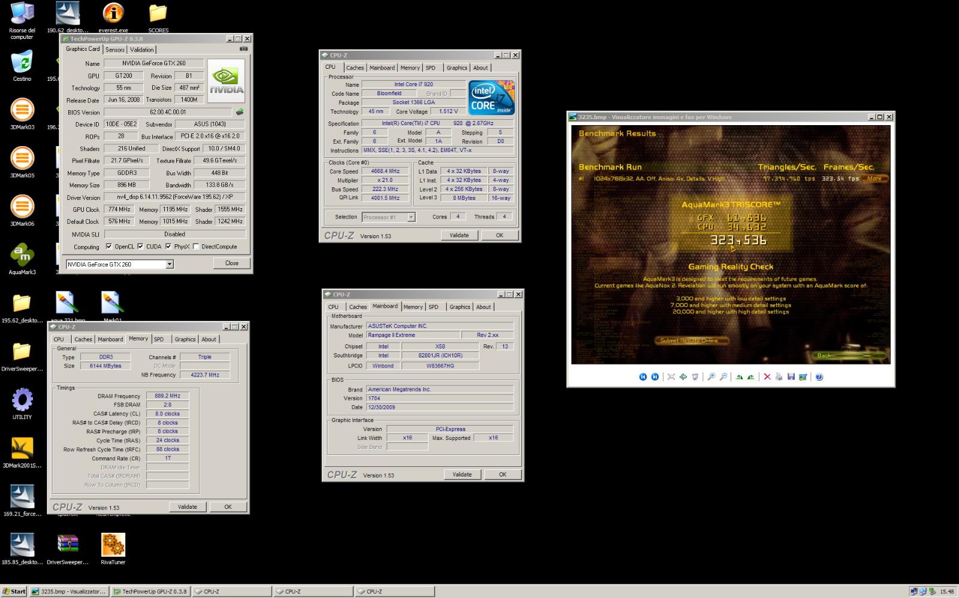The height and width of the screenshot is (598, 959).
Task: Open Graphics tab in CPU-Z memory window
Action: coord(185,339)
